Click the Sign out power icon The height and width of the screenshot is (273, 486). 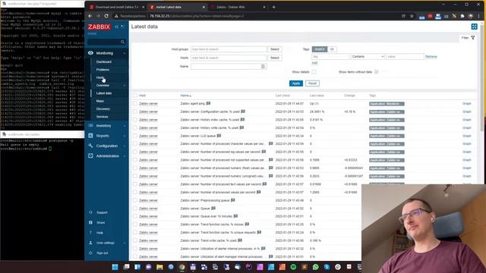pyautogui.click(x=90, y=253)
